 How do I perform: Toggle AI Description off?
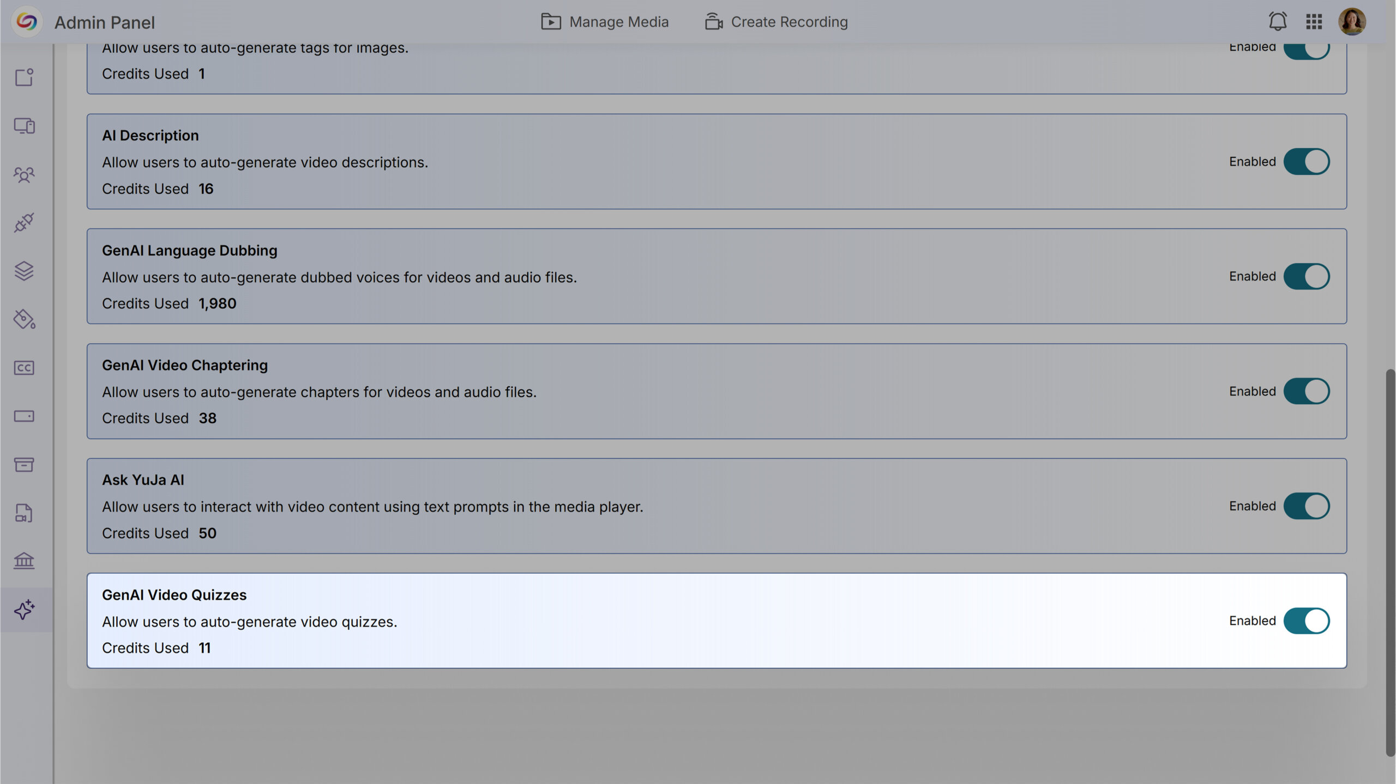pos(1307,161)
